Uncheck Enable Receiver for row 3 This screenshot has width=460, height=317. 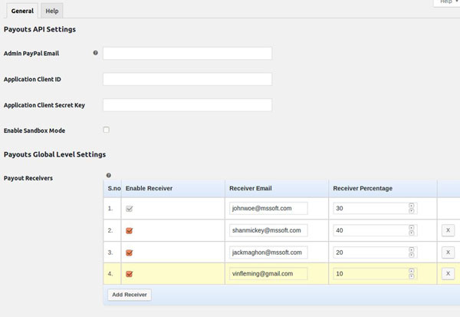(x=129, y=253)
